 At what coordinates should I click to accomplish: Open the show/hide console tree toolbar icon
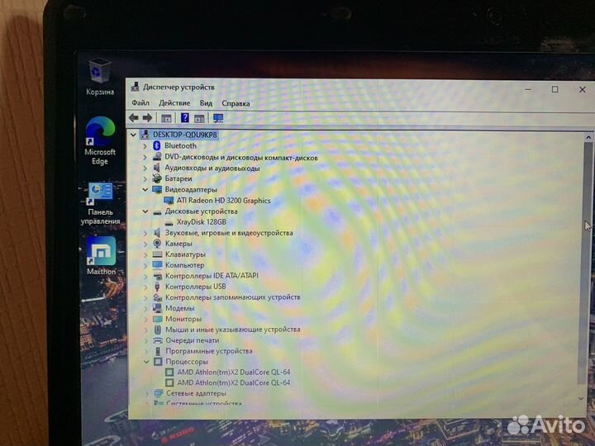[166, 118]
